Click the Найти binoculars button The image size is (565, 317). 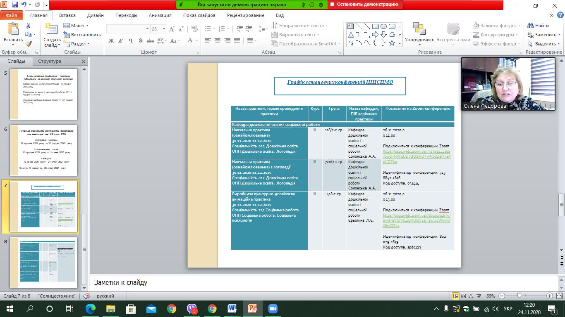coord(537,26)
